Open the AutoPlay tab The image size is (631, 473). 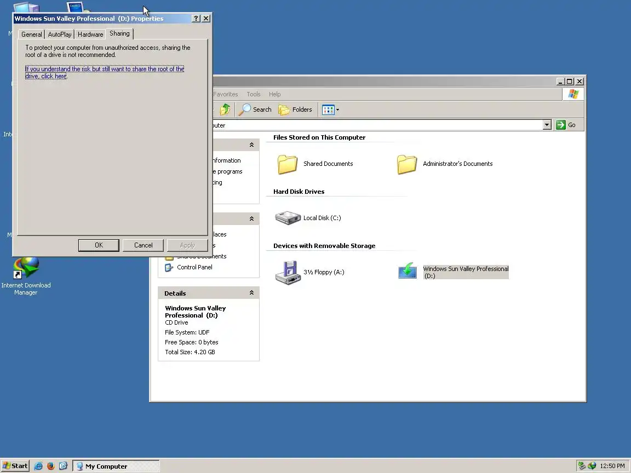click(x=60, y=34)
